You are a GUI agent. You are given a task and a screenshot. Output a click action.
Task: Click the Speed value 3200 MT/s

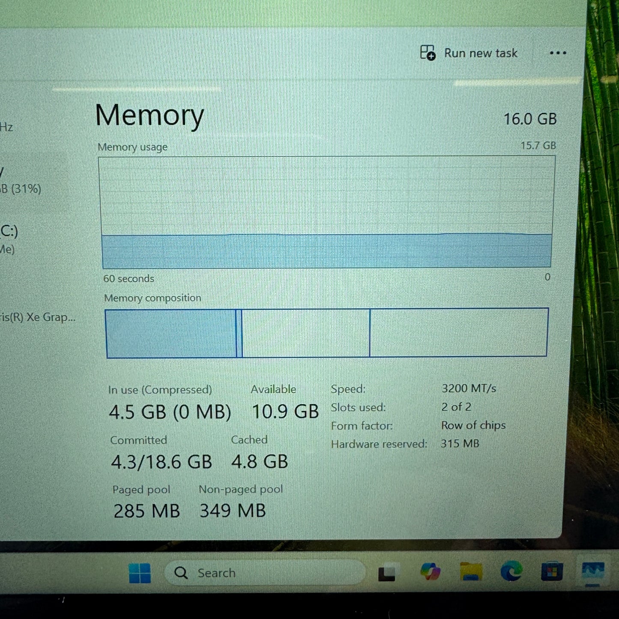click(469, 389)
